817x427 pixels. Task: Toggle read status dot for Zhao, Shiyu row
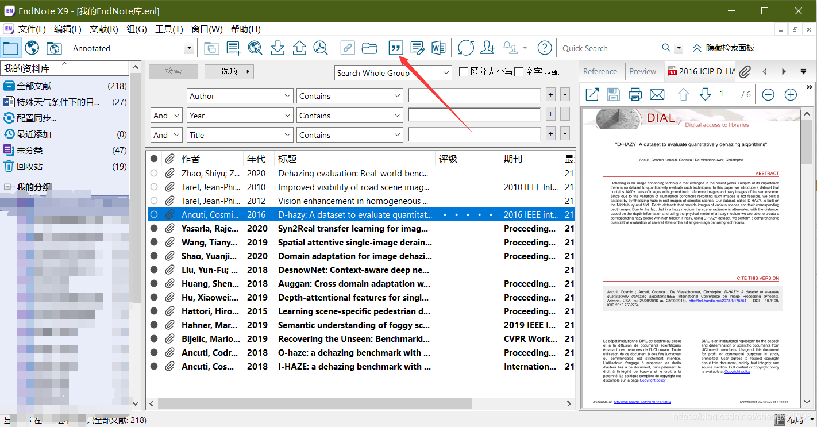point(154,173)
